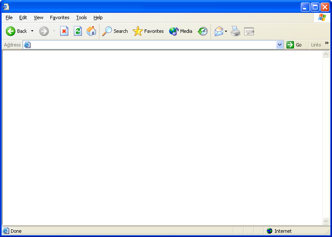This screenshot has width=332, height=237.
Task: Refresh the page with green arrows icon
Action: coord(78,31)
